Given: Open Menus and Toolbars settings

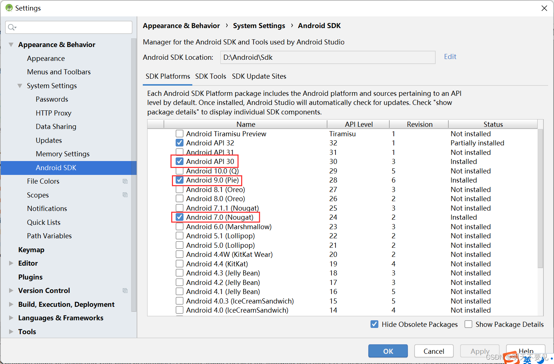Looking at the screenshot, I should point(59,72).
